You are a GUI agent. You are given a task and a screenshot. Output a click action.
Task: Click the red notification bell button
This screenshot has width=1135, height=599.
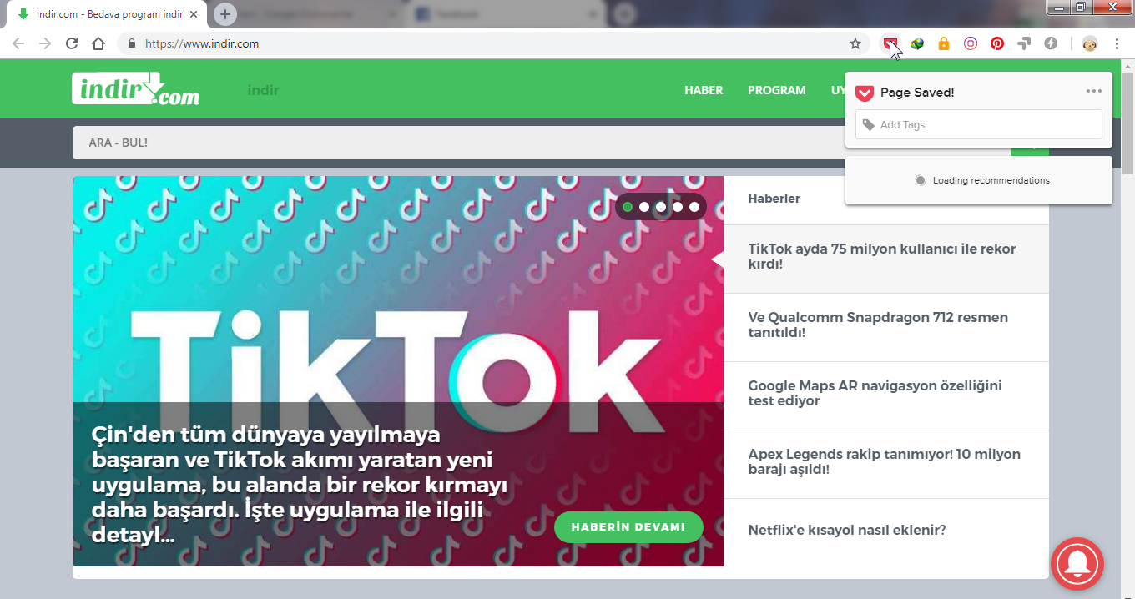click(1077, 564)
